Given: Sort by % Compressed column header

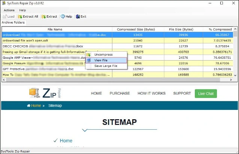Looking at the screenshot, I should coord(218,29).
